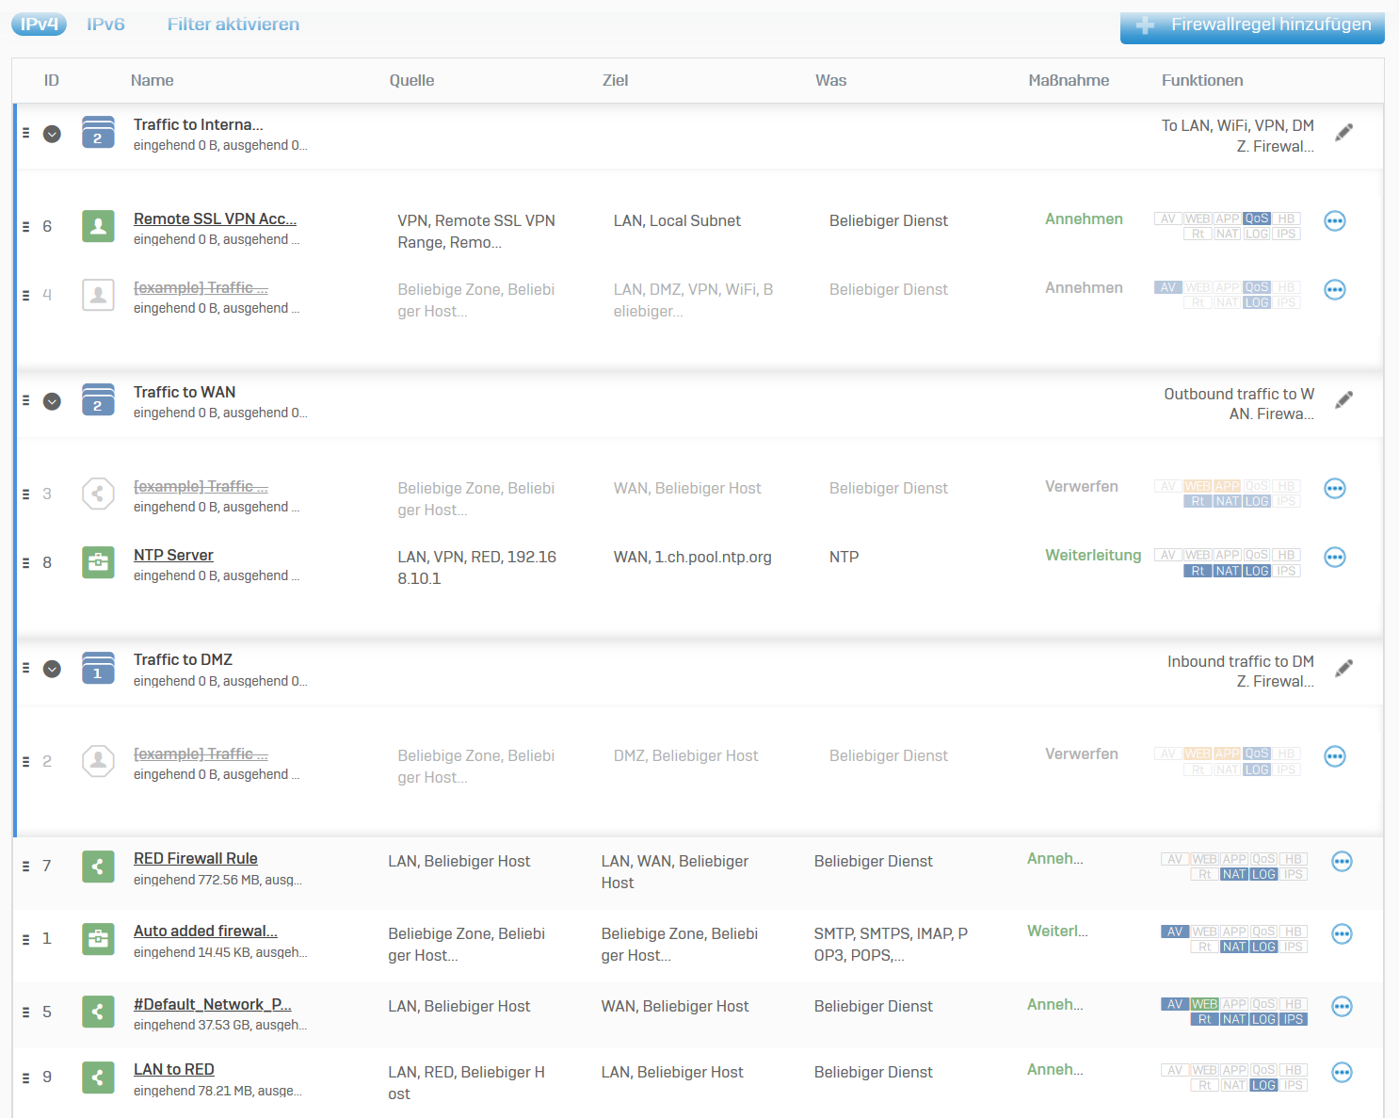Collapse the Traffic to WAN group
1399x1118 pixels.
tap(53, 401)
